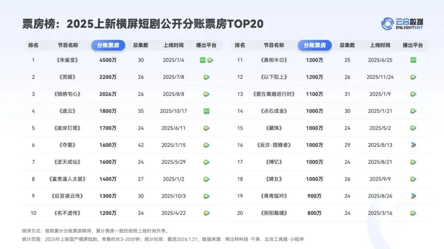Click the Tencent Video icon in 《朱雀堂》 row
The width and height of the screenshot is (444, 249).
pyautogui.click(x=210, y=60)
